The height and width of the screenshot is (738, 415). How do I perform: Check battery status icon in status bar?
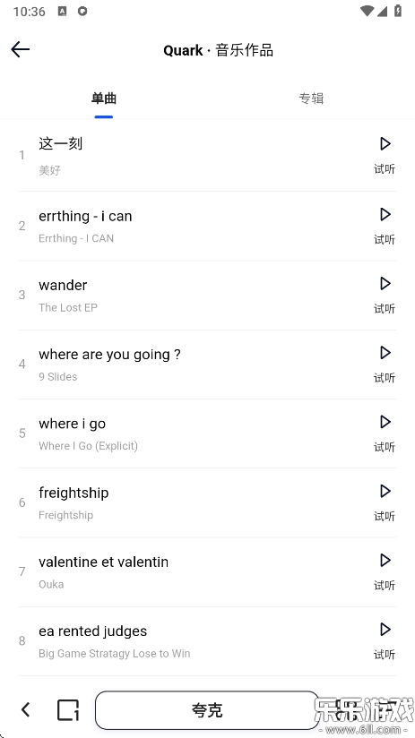[x=398, y=11]
